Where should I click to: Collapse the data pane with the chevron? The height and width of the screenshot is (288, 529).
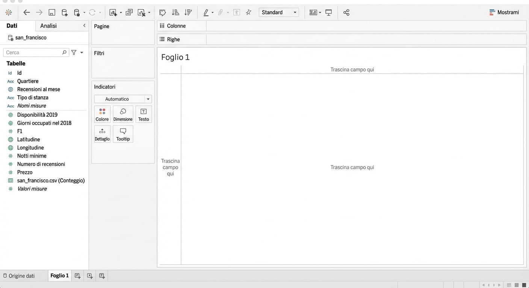coord(84,25)
